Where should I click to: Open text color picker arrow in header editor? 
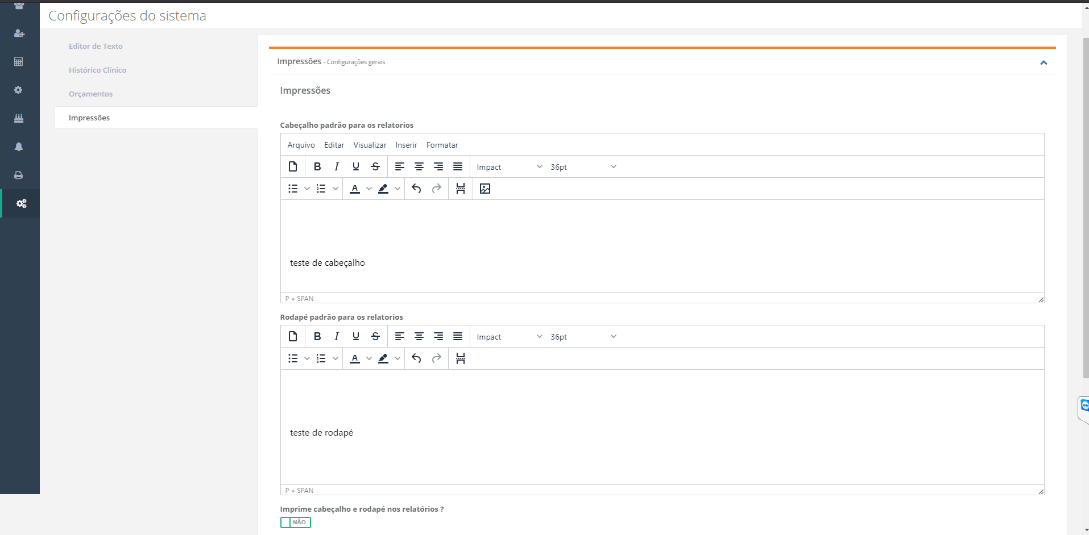tap(369, 189)
